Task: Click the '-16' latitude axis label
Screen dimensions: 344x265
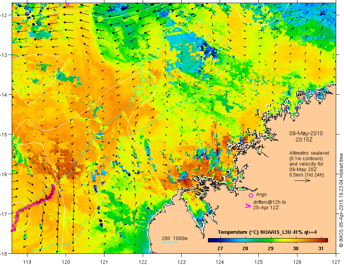Action: (4, 174)
